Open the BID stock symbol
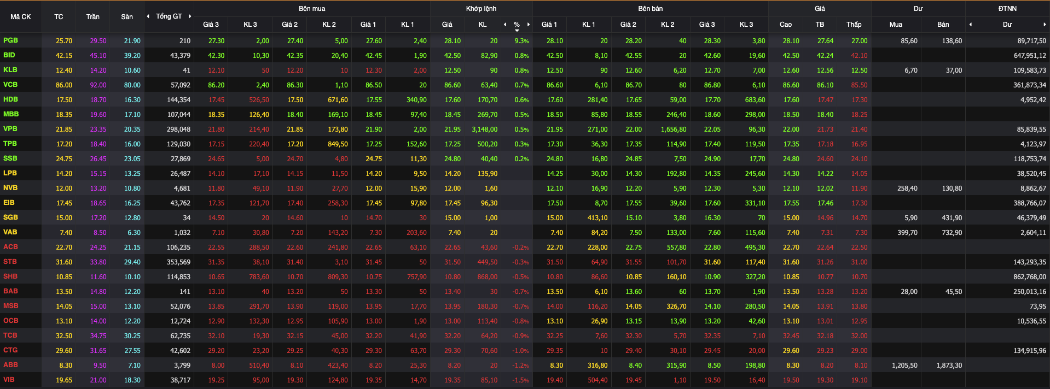The height and width of the screenshot is (389, 1050). pyautogui.click(x=9, y=55)
